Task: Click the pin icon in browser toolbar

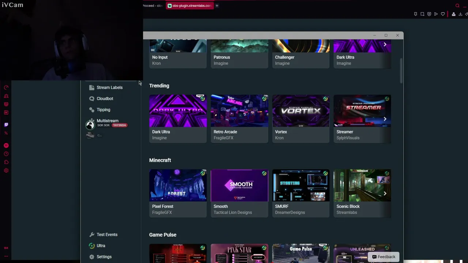Action: [415, 14]
